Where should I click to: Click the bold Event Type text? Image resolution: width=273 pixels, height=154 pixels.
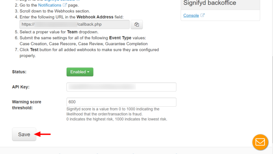coord(120,38)
